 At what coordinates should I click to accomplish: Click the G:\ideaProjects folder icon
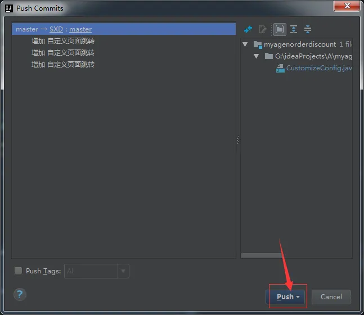click(x=268, y=56)
